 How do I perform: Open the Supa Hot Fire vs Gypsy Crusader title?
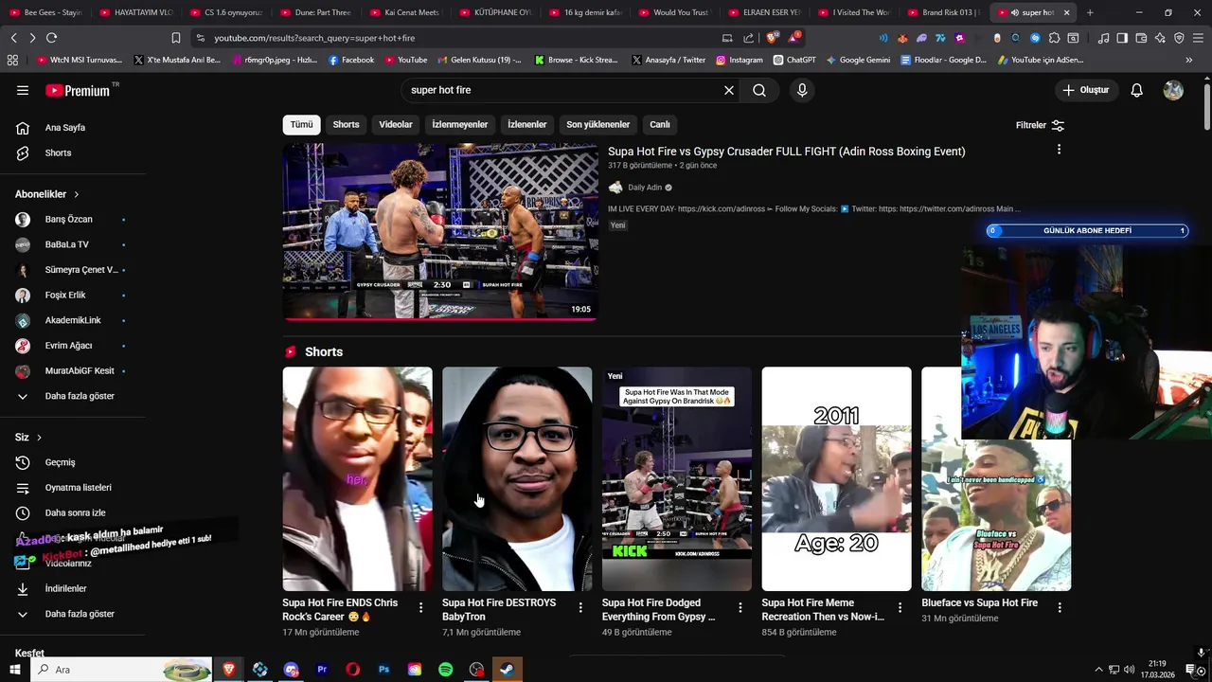coord(786,152)
